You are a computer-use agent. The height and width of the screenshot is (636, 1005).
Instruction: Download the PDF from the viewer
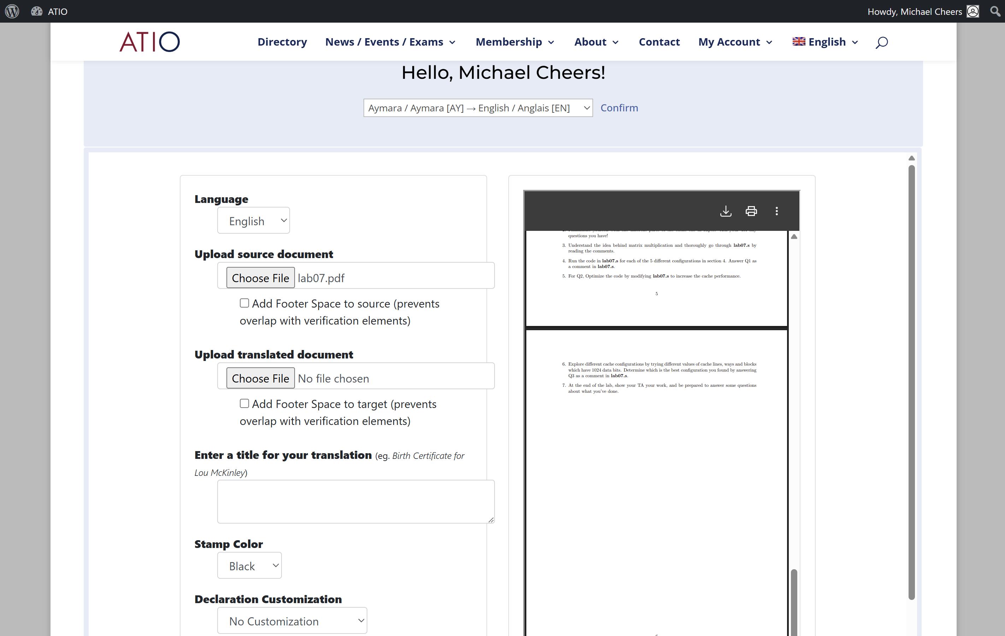tap(725, 211)
